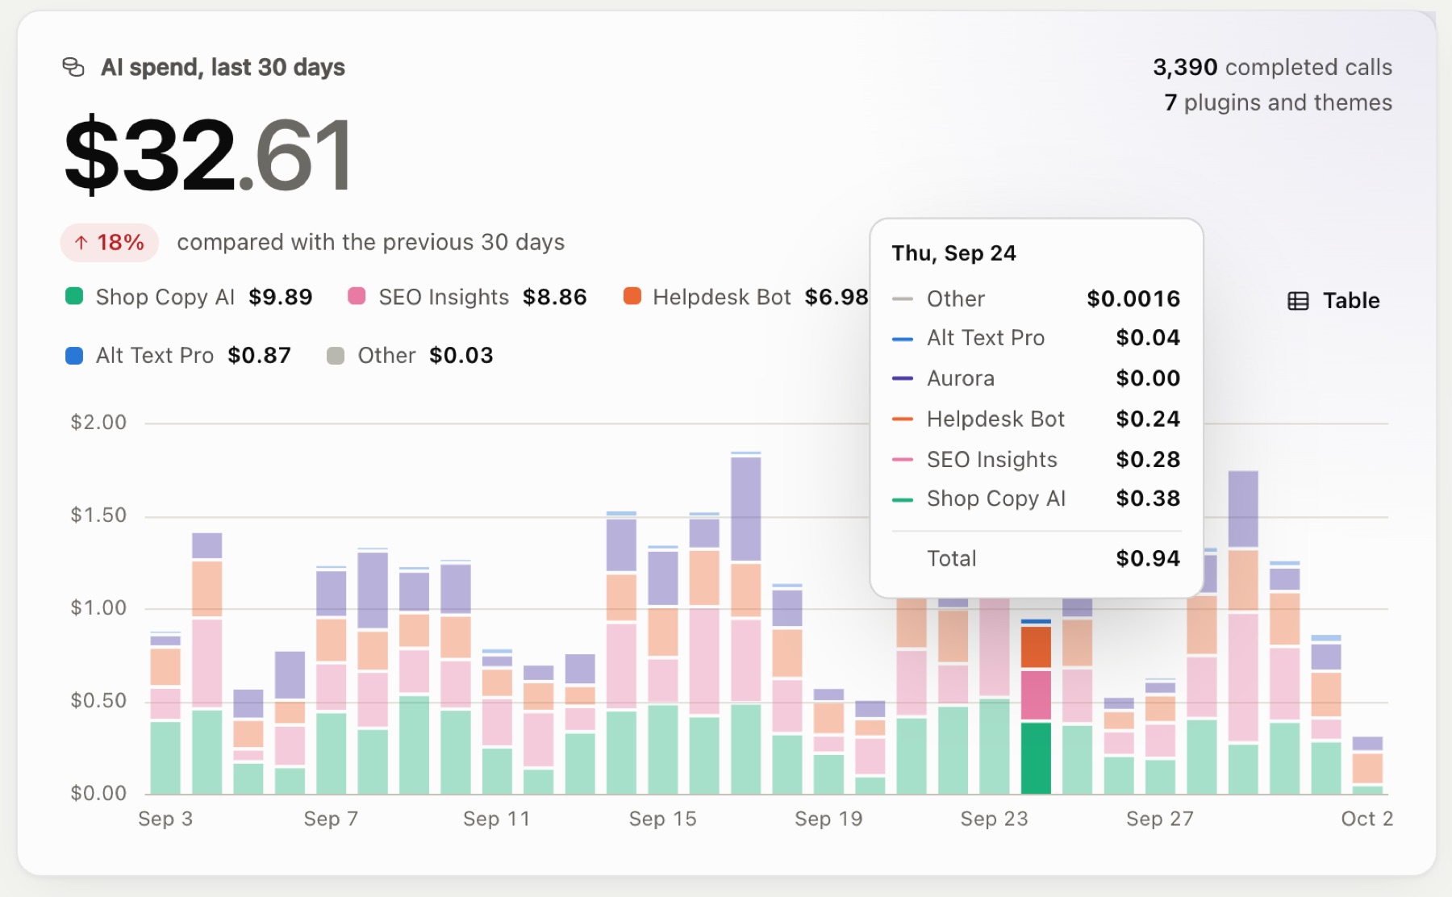Click the Sep 27 axis label

pyautogui.click(x=1159, y=819)
